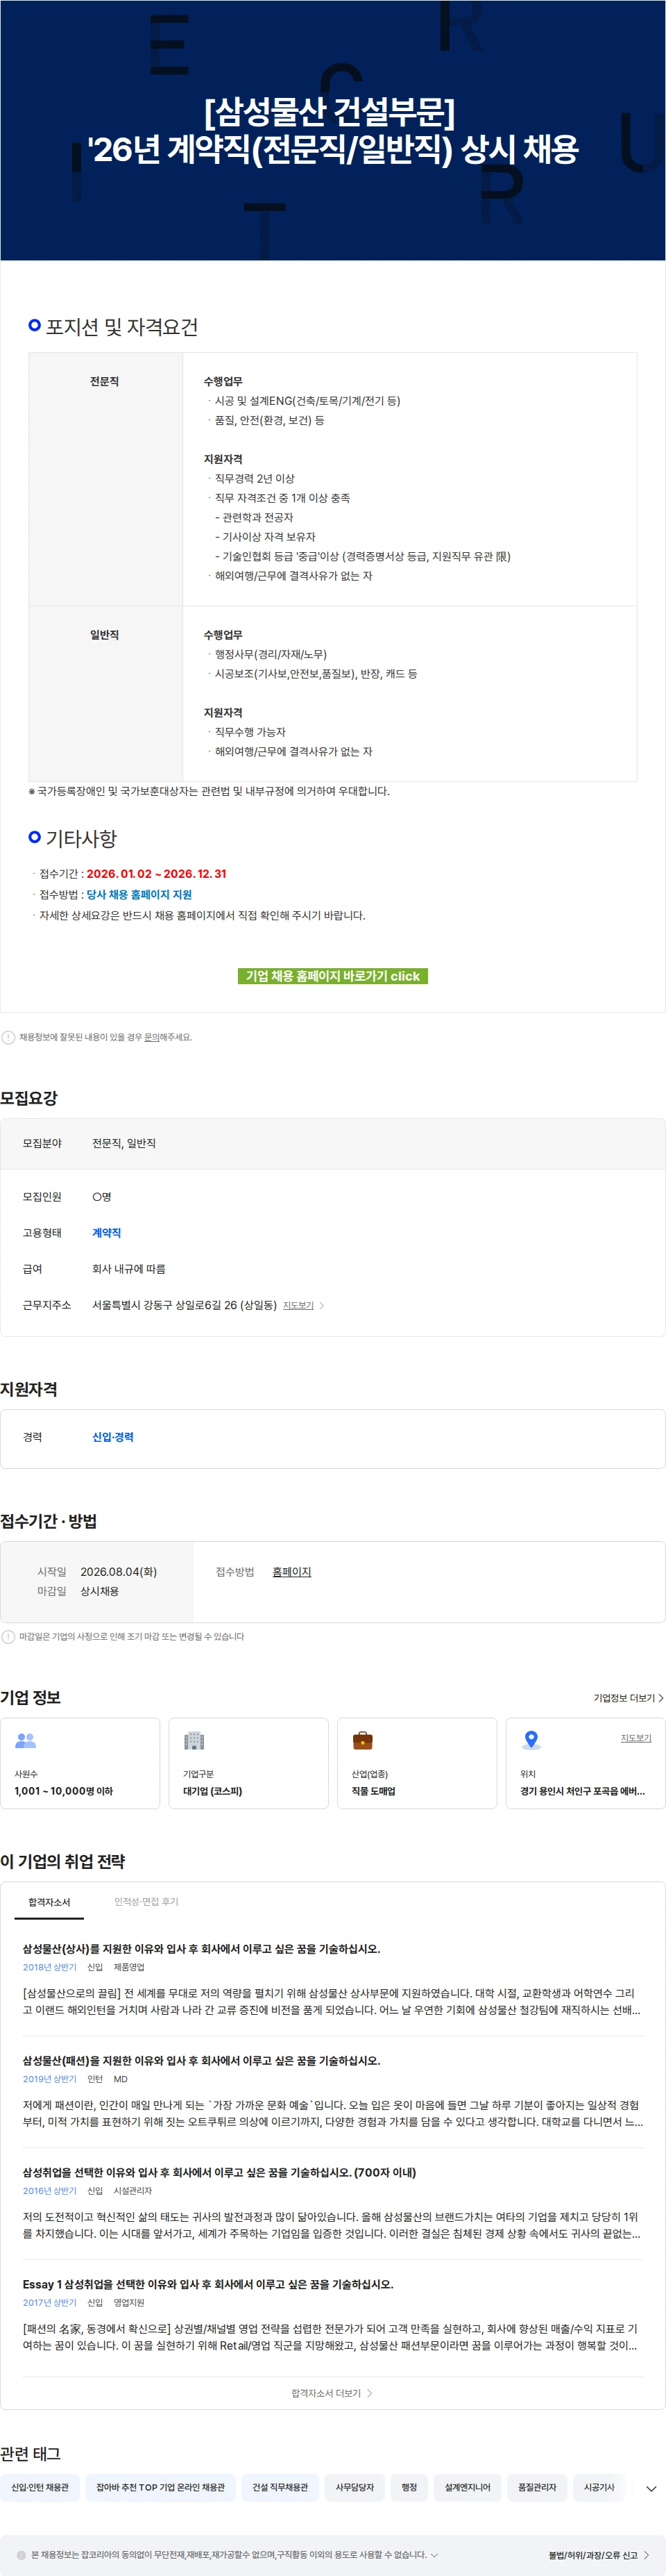666x2576 pixels.
Task: Select the 행정 tag
Action: (x=409, y=2487)
